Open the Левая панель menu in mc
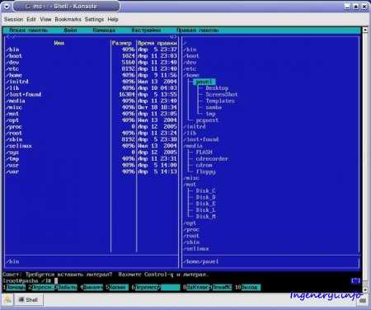The height and width of the screenshot is (310, 371). click(x=28, y=31)
